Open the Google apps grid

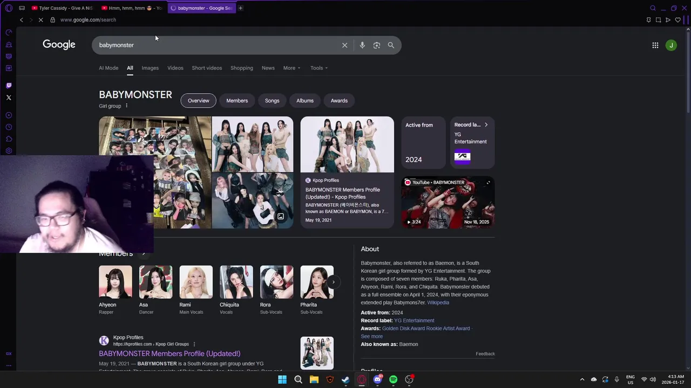coord(655,45)
